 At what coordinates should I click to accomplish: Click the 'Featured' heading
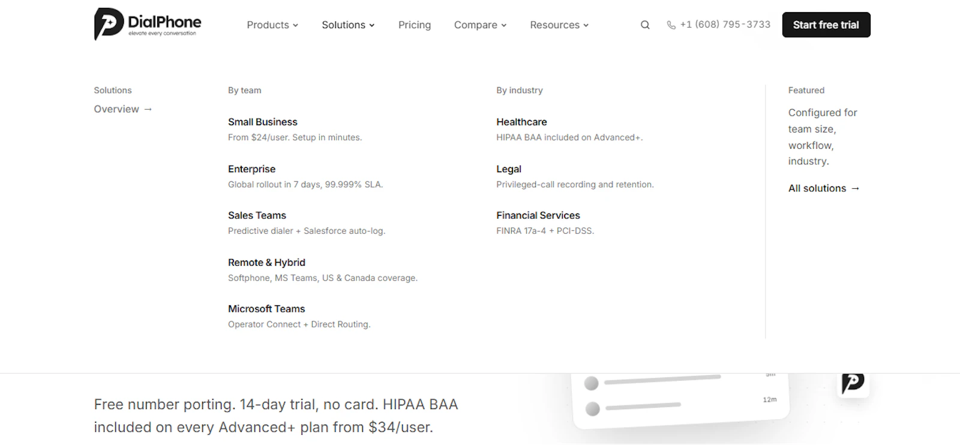click(806, 91)
